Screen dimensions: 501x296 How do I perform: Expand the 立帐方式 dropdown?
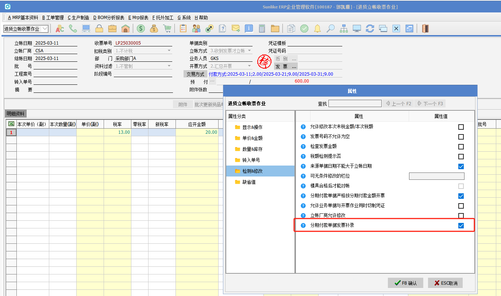tap(250, 51)
